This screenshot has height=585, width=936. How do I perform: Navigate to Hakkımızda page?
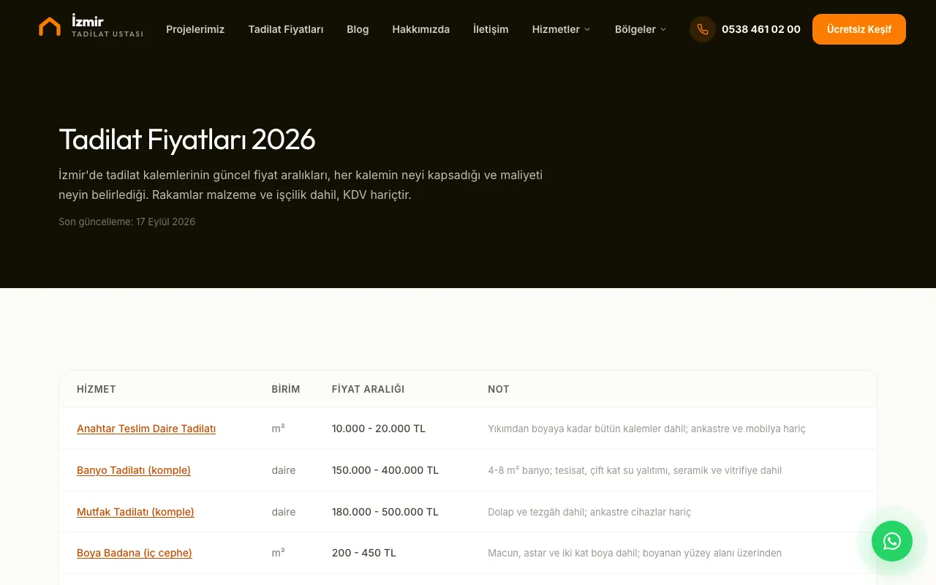pyautogui.click(x=421, y=29)
